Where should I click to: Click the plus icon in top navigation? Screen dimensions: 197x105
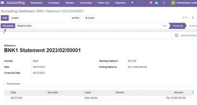pyautogui.click(x=132, y=2)
